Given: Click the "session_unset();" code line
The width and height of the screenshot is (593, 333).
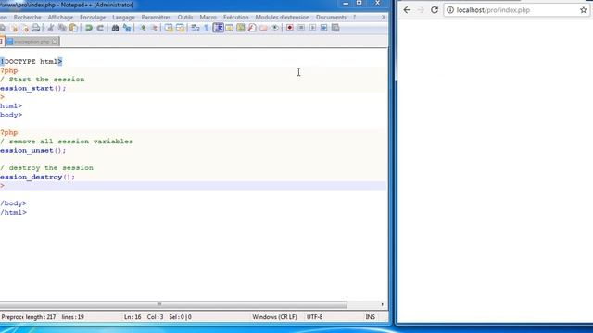Looking at the screenshot, I should [33, 150].
